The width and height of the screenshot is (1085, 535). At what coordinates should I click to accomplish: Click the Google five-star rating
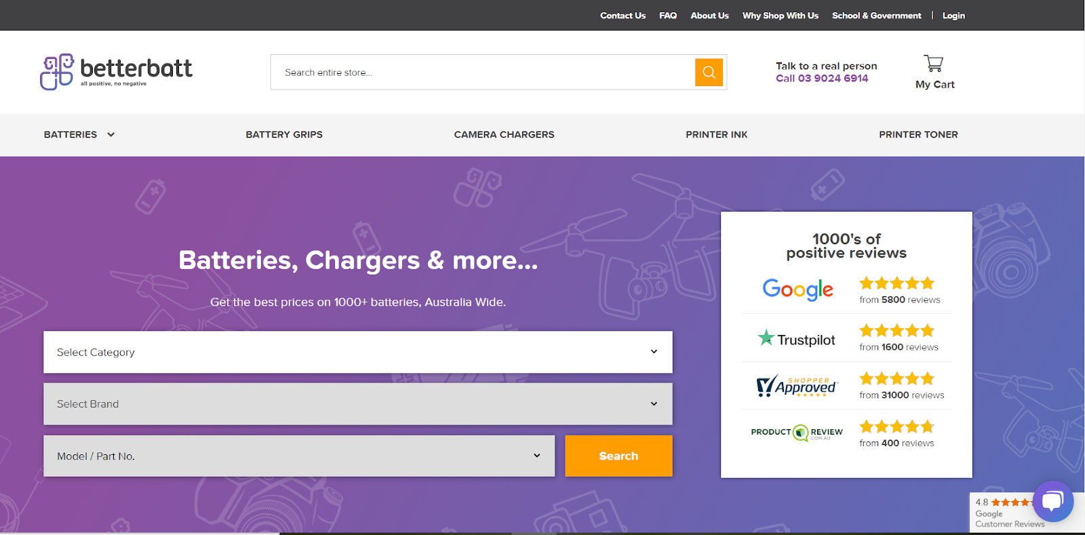(x=896, y=283)
